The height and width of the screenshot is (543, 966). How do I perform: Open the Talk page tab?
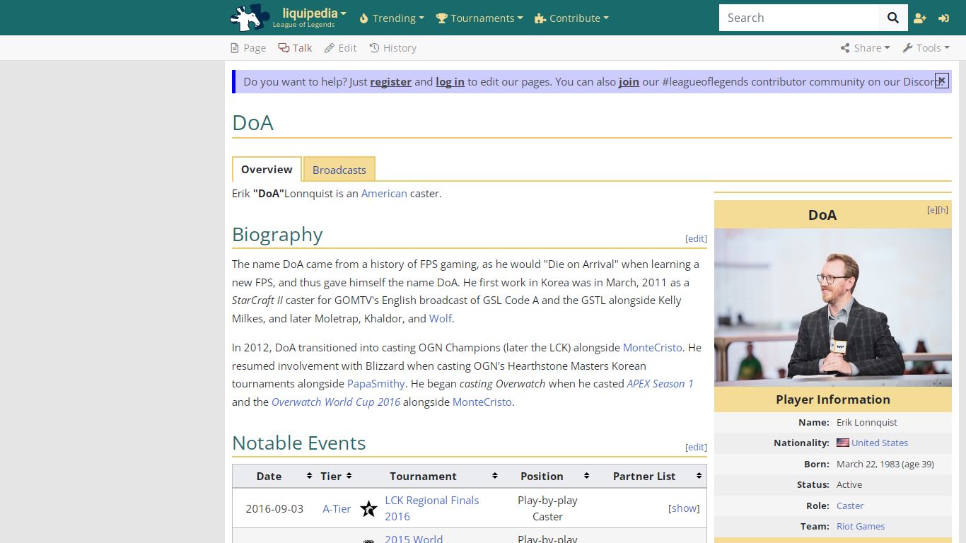coord(295,48)
